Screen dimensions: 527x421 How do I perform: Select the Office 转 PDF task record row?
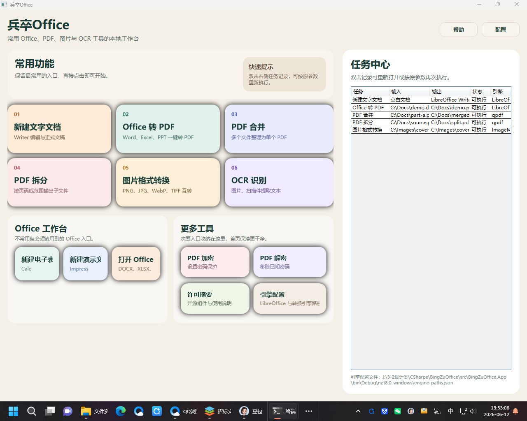(431, 107)
